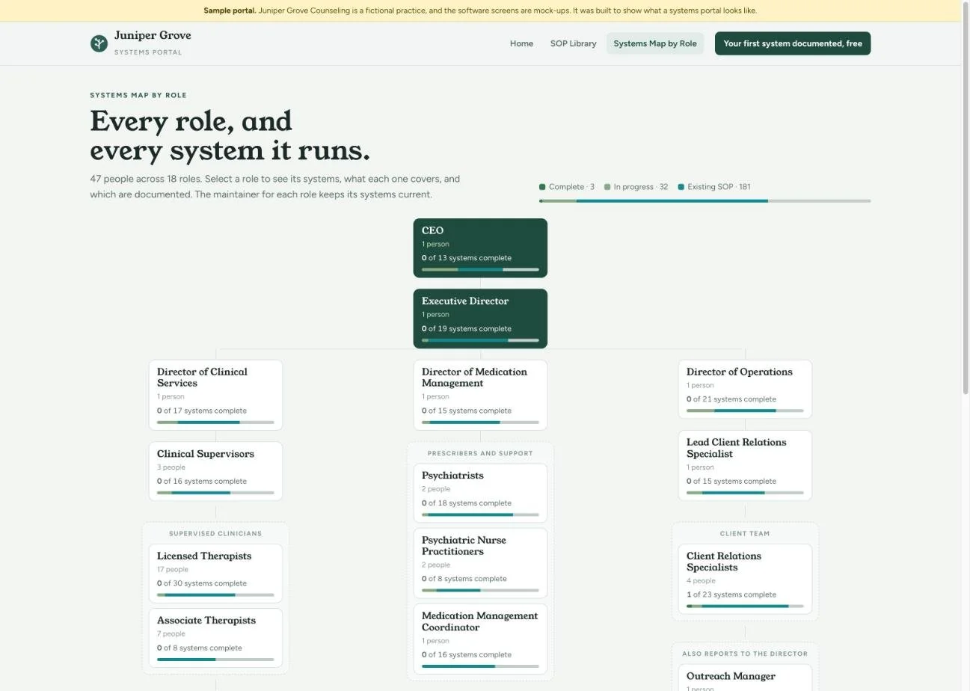This screenshot has width=970, height=691.
Task: Click the Existing SOP legend color dot
Action: click(x=681, y=187)
